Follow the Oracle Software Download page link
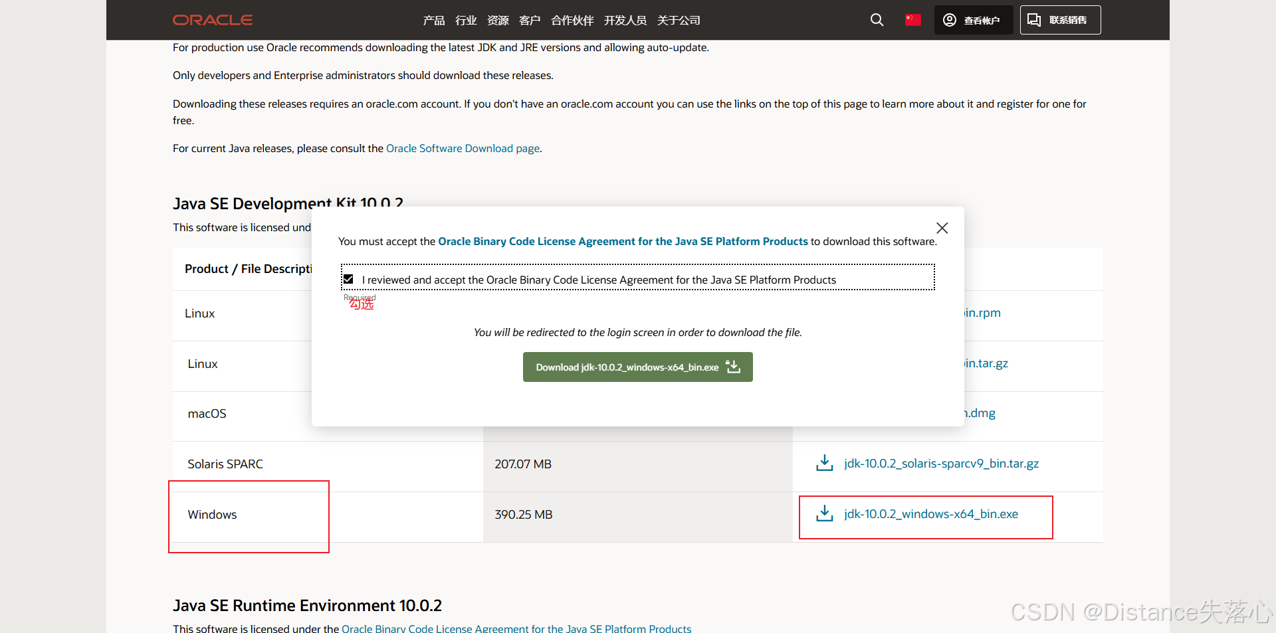 coord(463,148)
